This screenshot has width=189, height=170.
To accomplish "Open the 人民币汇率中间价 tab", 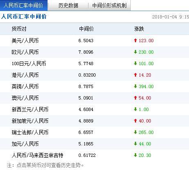I will [x=23, y=5].
